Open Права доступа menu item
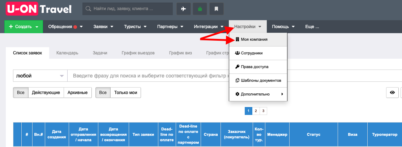The height and width of the screenshot is (147, 402). 258,67
